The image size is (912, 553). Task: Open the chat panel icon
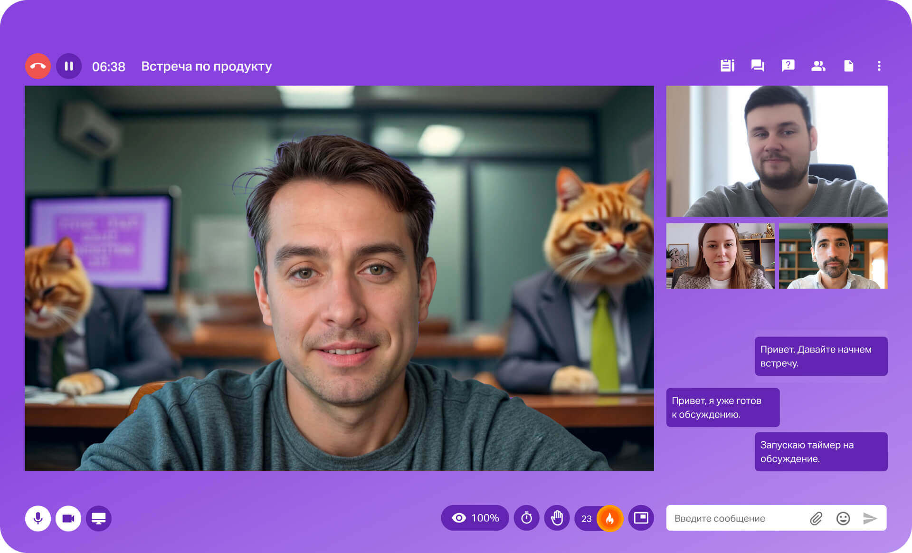(758, 66)
